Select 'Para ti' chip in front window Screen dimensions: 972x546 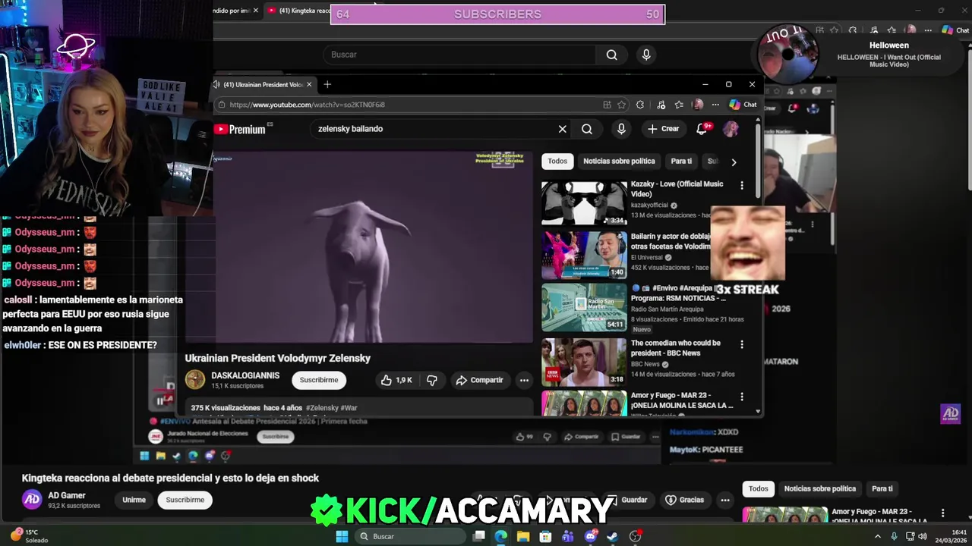tap(681, 161)
